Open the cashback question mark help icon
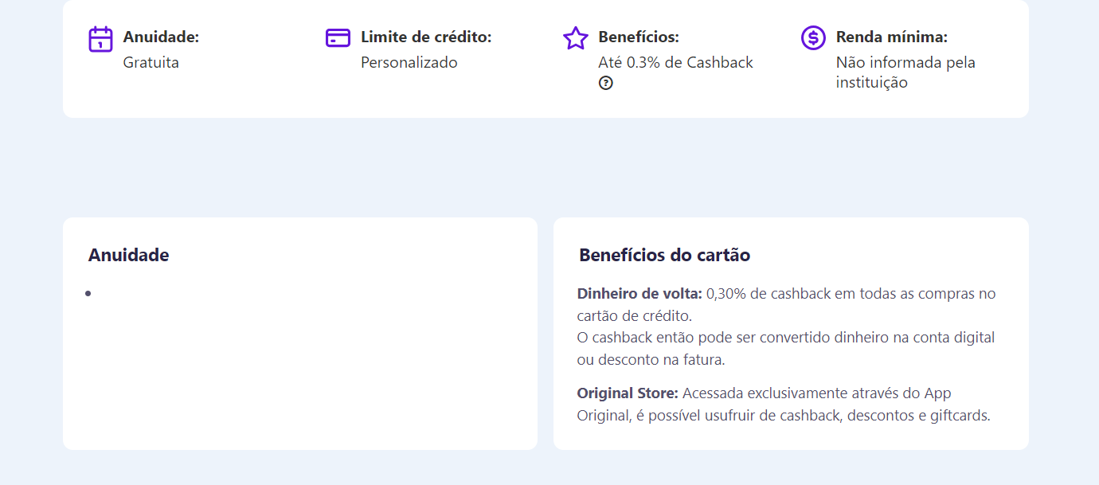 pos(606,83)
